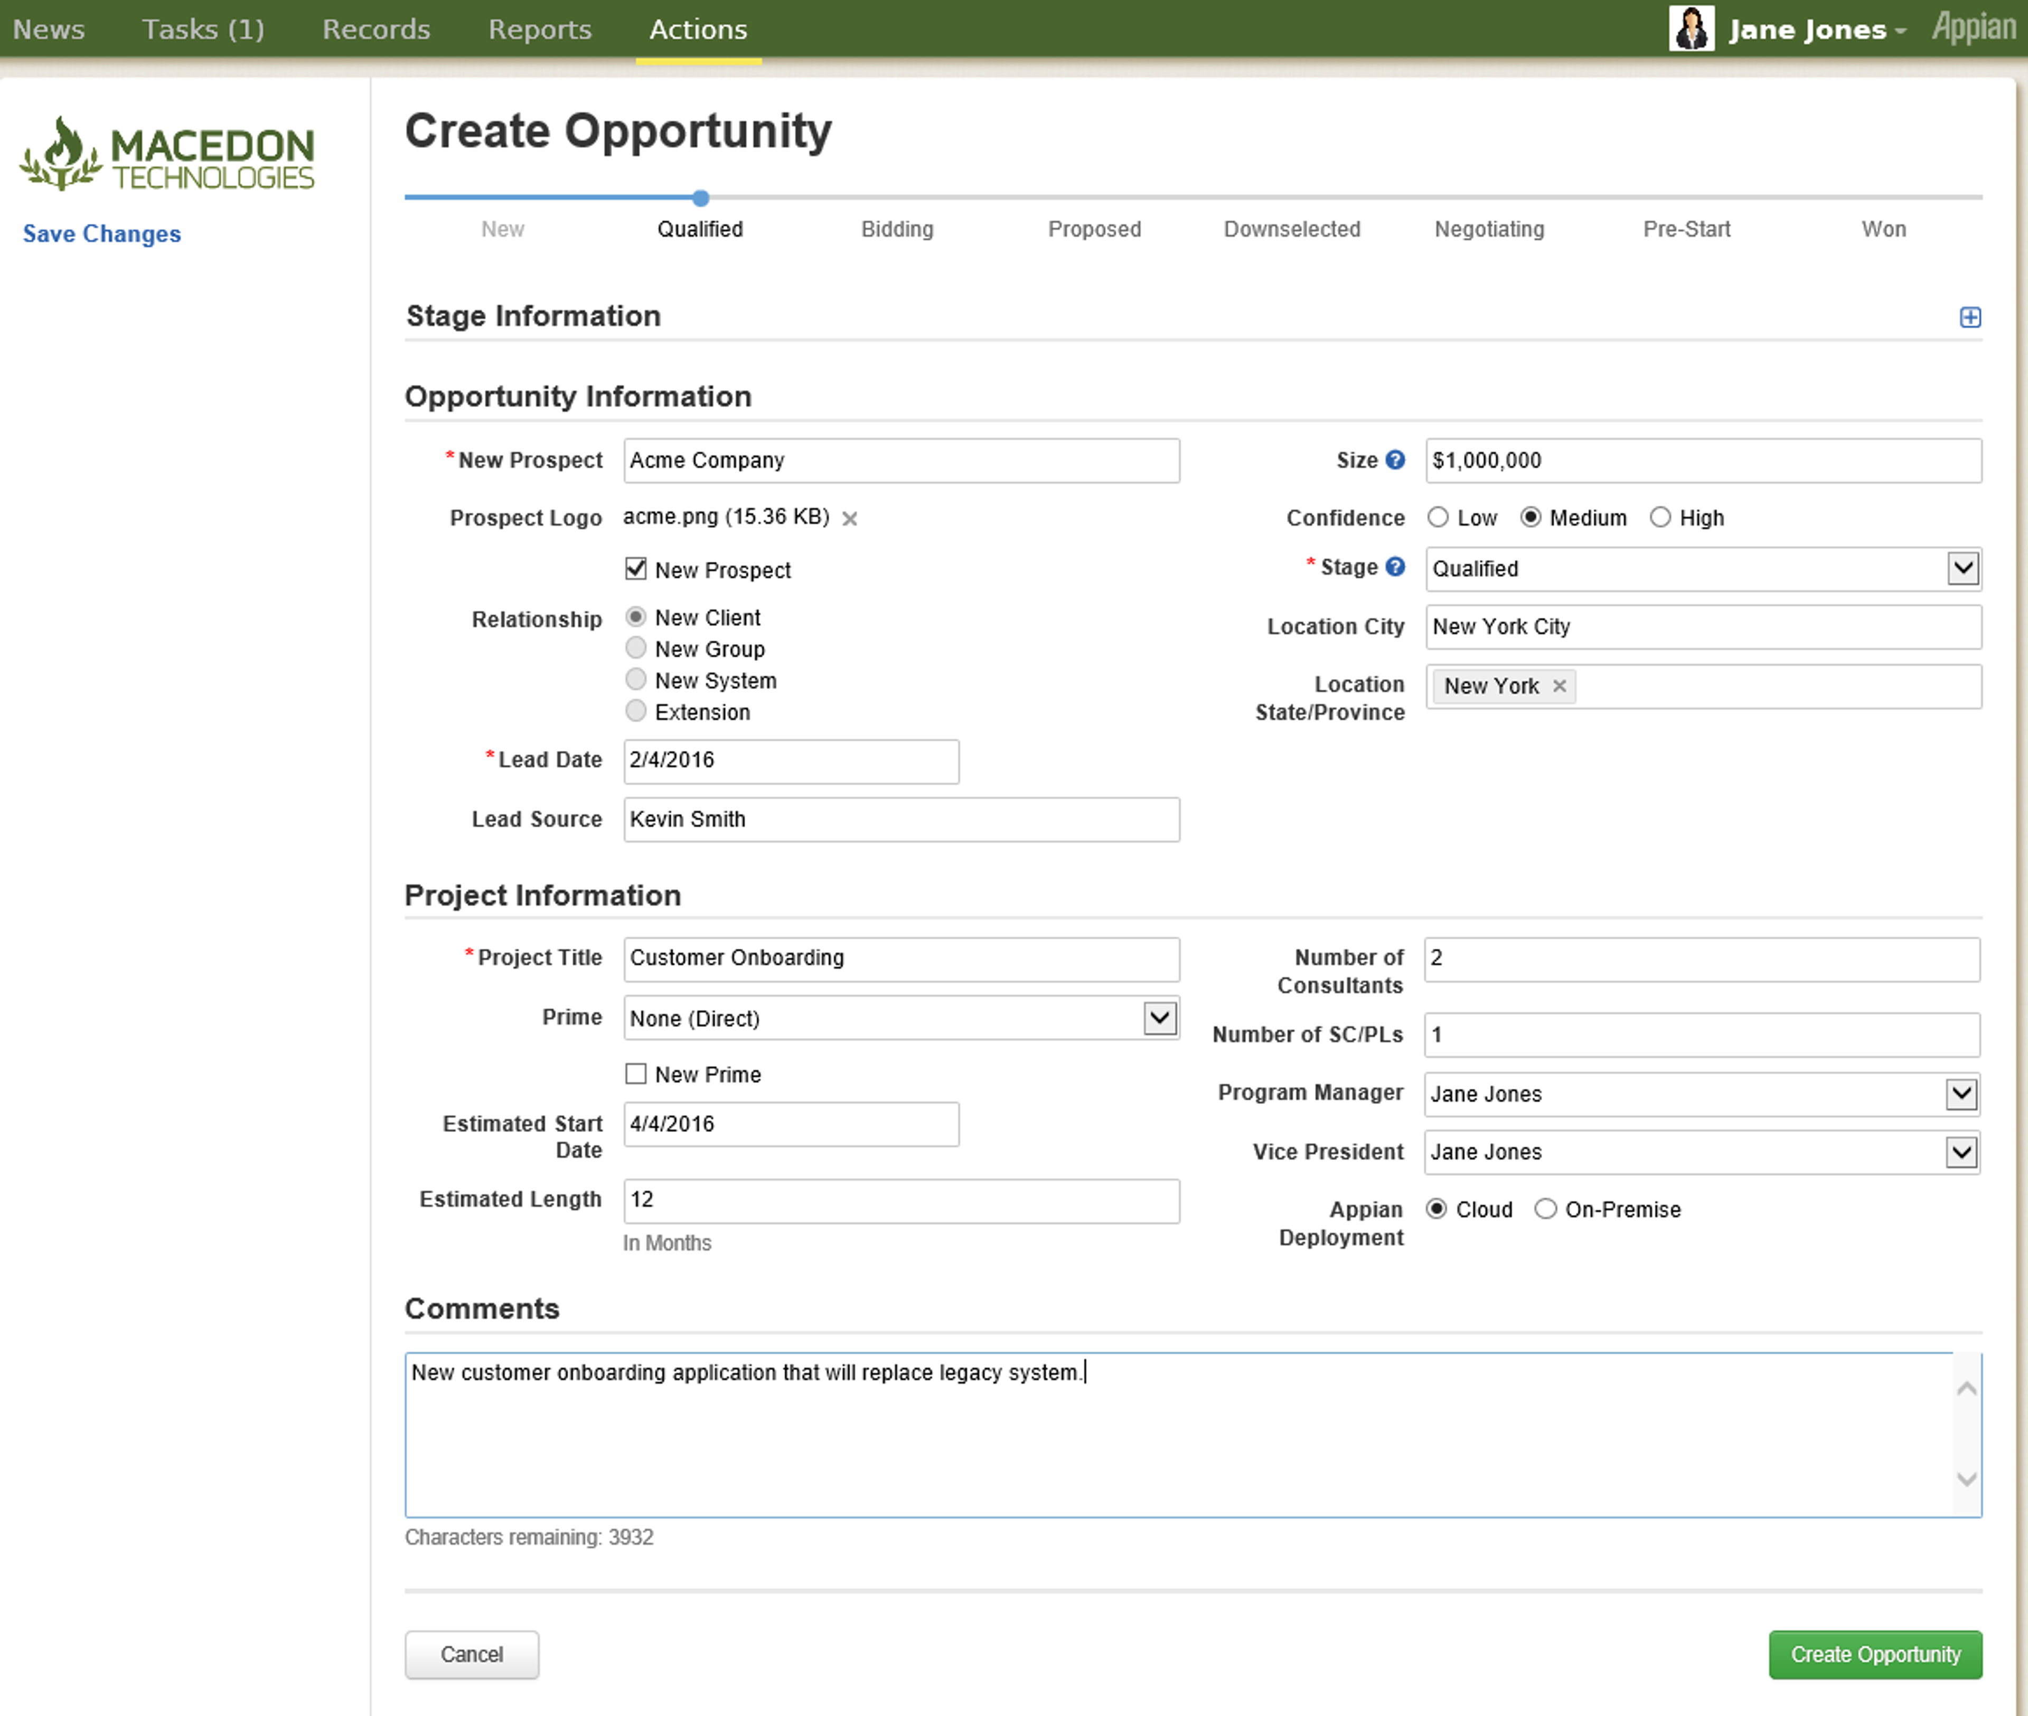Open the Prime dropdown None (Direct)
Viewport: 2028px width, 1716px height.
[x=901, y=1019]
